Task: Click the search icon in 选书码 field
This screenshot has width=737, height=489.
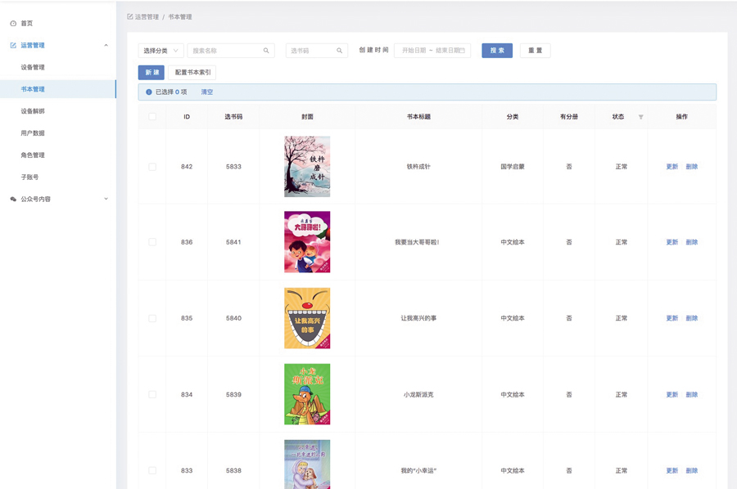Action: [x=339, y=51]
